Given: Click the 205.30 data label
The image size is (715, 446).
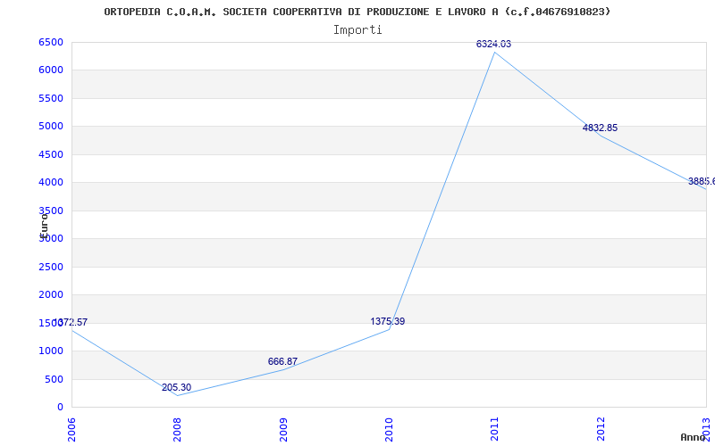Looking at the screenshot, I should 176,387.
